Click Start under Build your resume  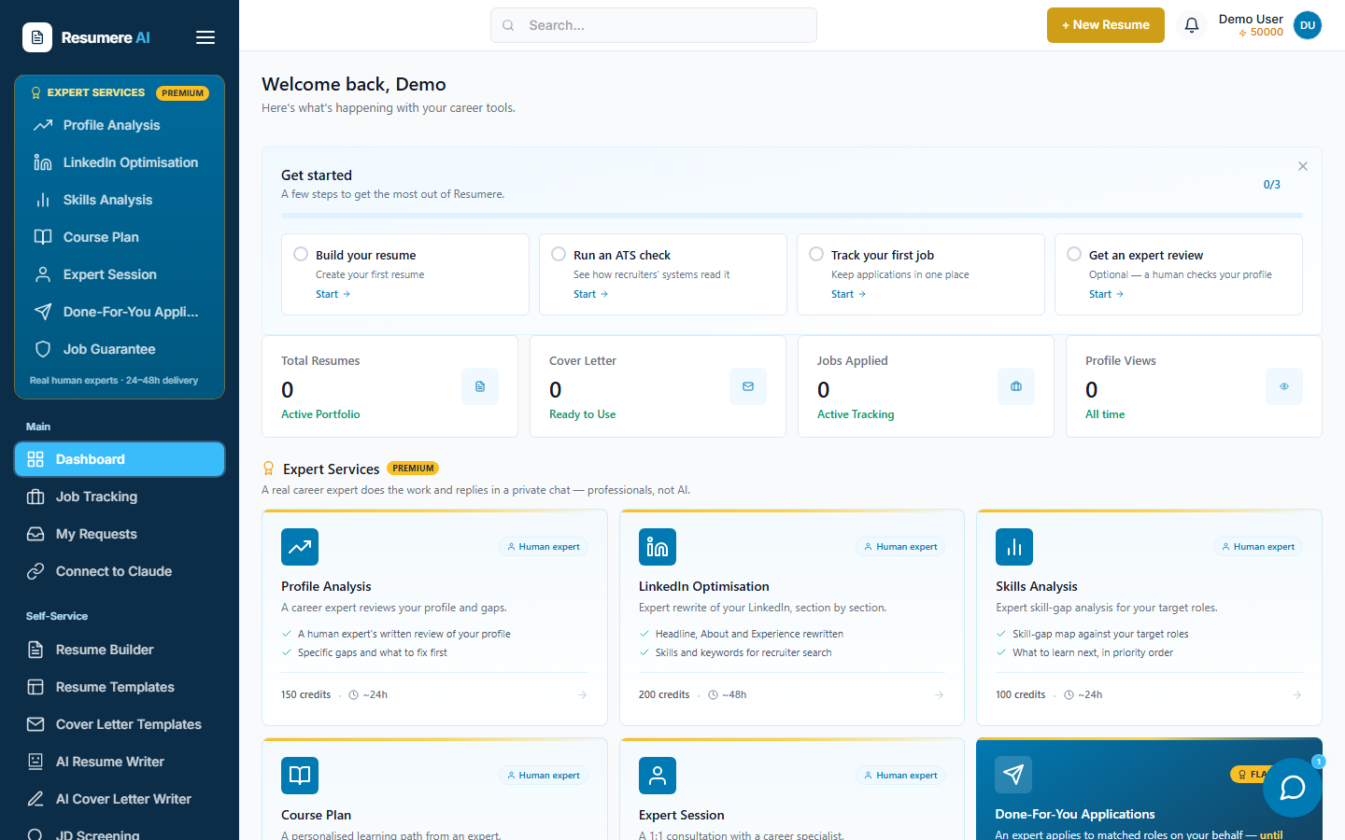click(333, 294)
